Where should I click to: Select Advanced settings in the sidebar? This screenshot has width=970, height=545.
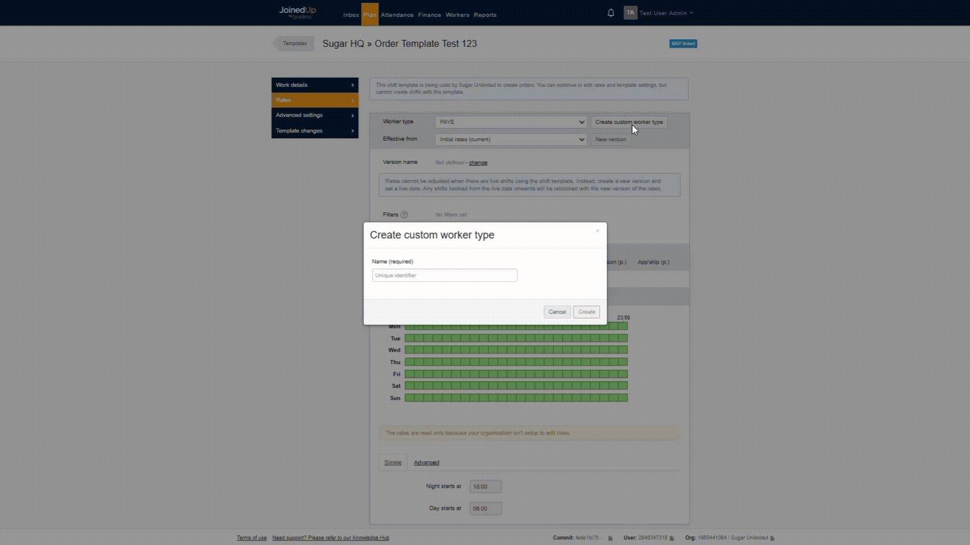(x=315, y=115)
